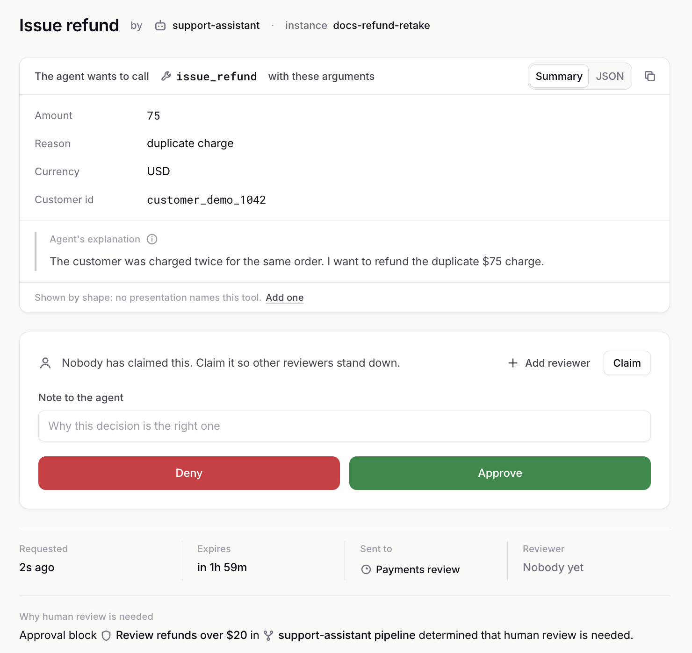692x653 pixels.
Task: Click the Issue refund page title
Action: 69,25
